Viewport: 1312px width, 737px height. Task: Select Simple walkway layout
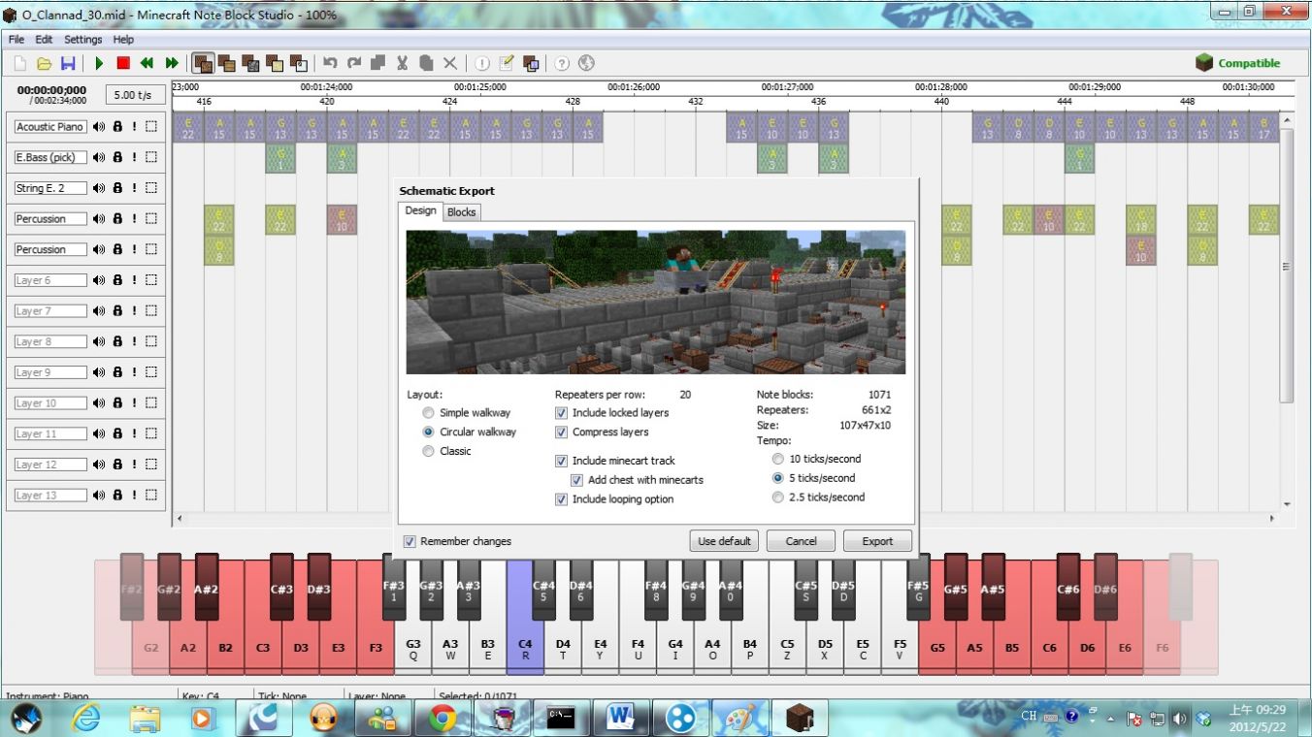point(428,413)
